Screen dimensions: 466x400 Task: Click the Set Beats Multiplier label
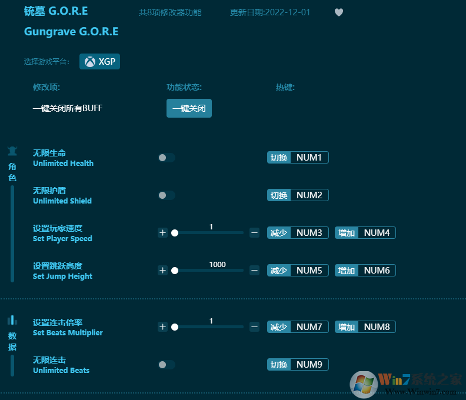68,333
